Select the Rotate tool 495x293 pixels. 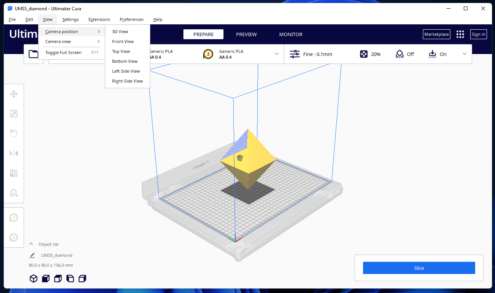tap(14, 134)
